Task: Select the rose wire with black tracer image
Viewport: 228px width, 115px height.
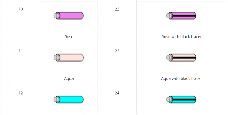Action: (x=182, y=57)
